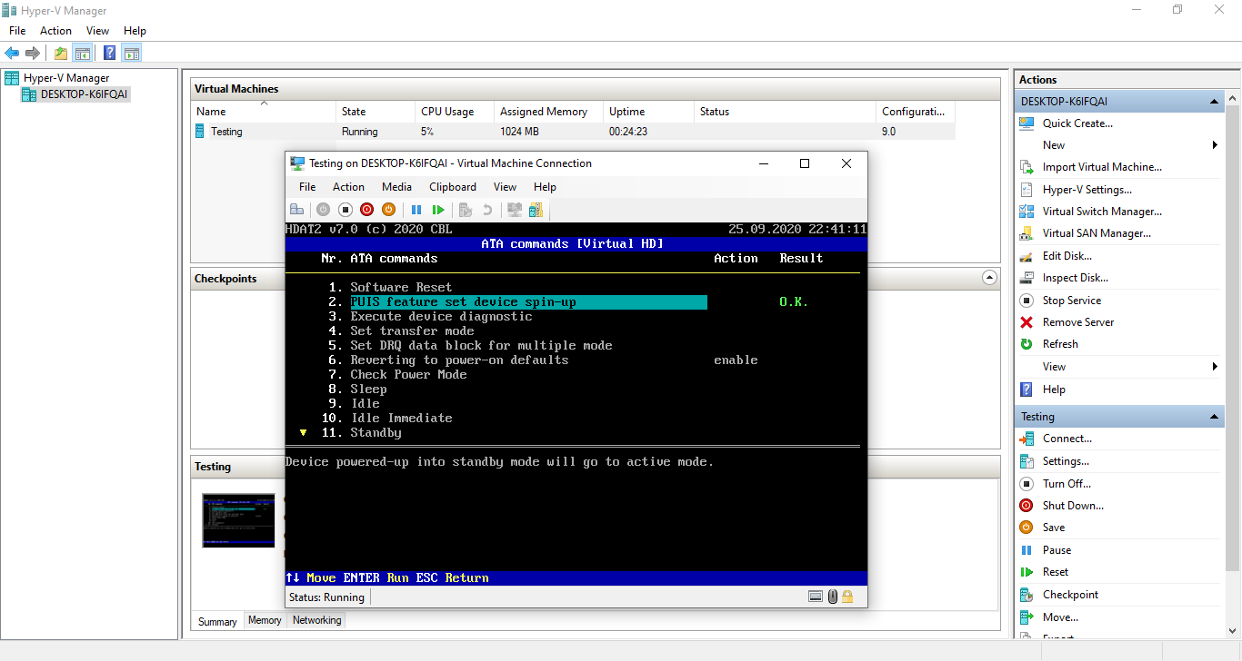1242x661 pixels.
Task: Switch to the Summary tab
Action: pyautogui.click(x=217, y=621)
